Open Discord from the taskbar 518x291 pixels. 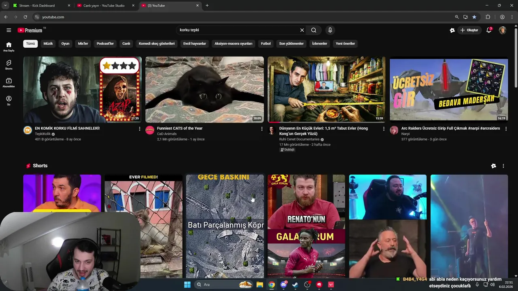coord(283,285)
